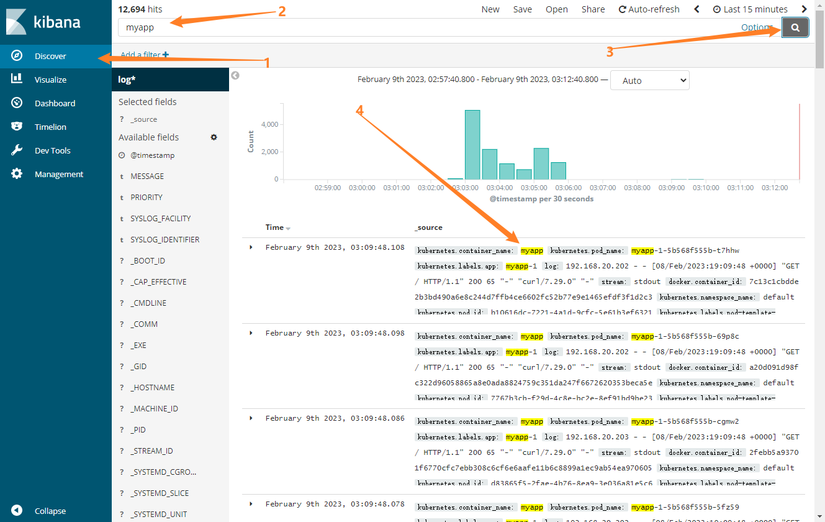Go to Timelion in sidebar

pos(50,127)
